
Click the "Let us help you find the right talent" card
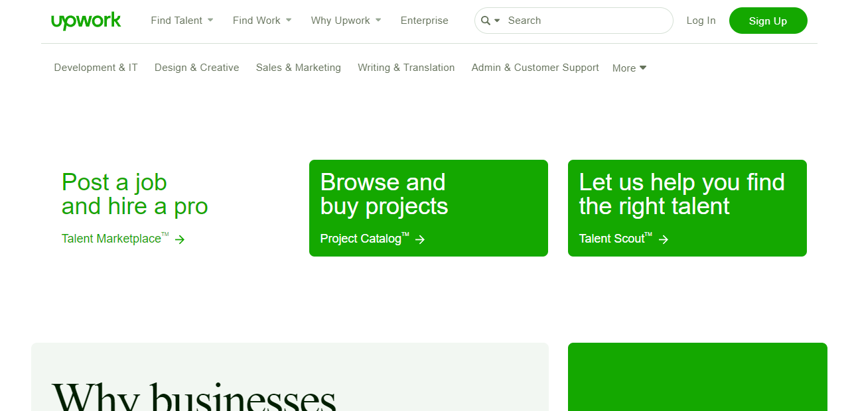point(687,208)
